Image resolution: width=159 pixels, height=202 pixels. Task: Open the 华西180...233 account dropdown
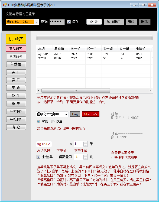pos(36,22)
